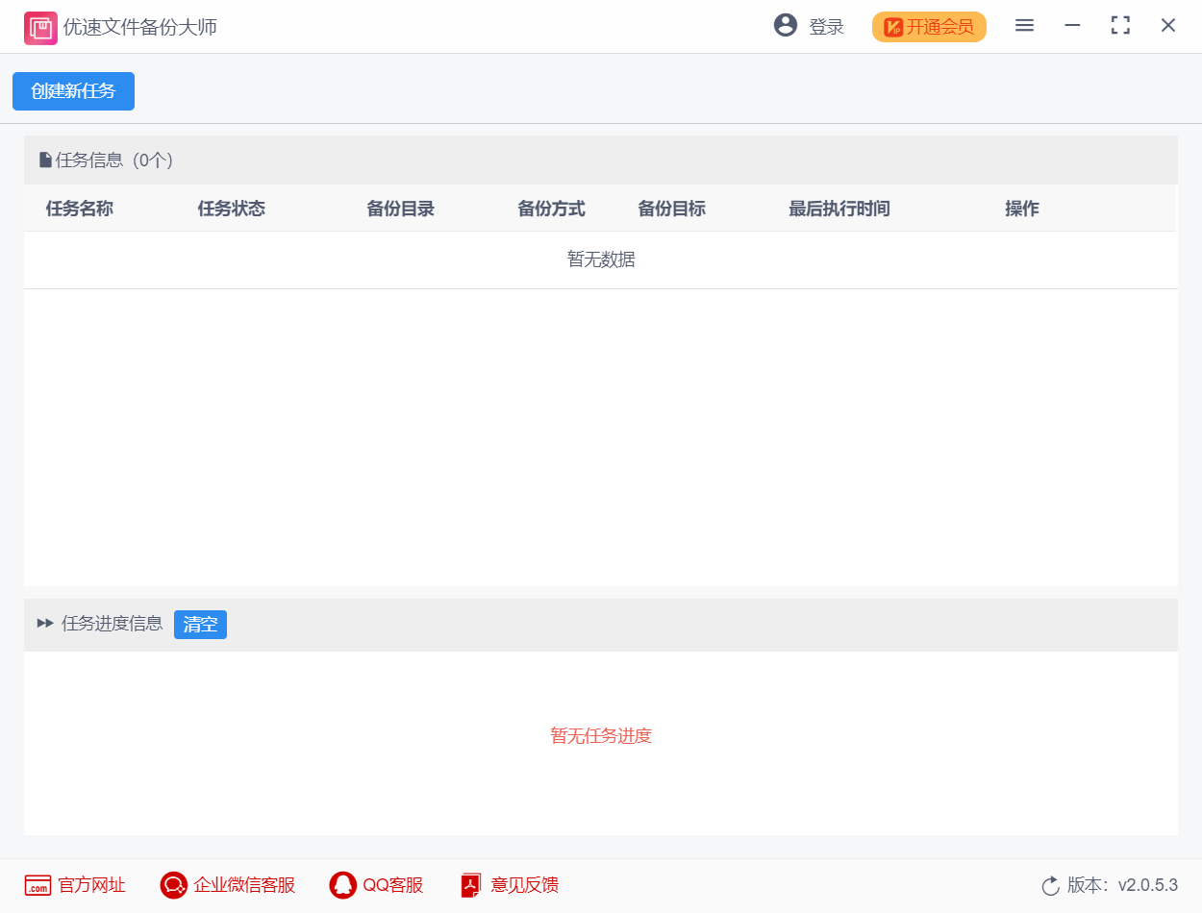Open the 企业微信客服 link
Screen dimensions: 1202x913
(x=244, y=885)
